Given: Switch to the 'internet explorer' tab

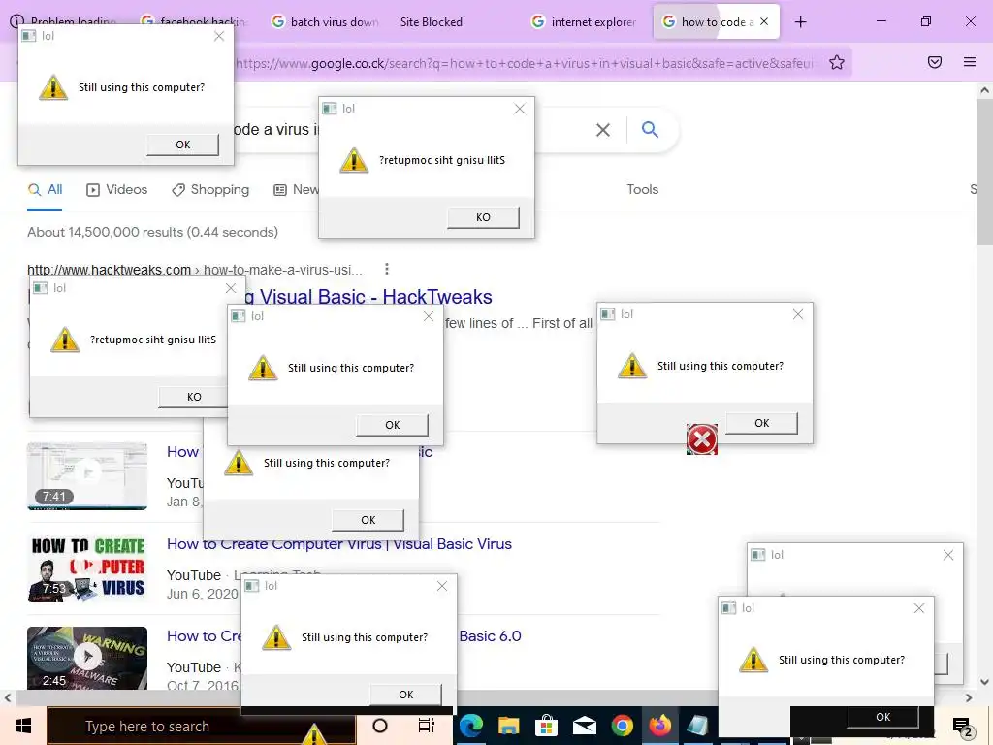Looking at the screenshot, I should pos(583,21).
